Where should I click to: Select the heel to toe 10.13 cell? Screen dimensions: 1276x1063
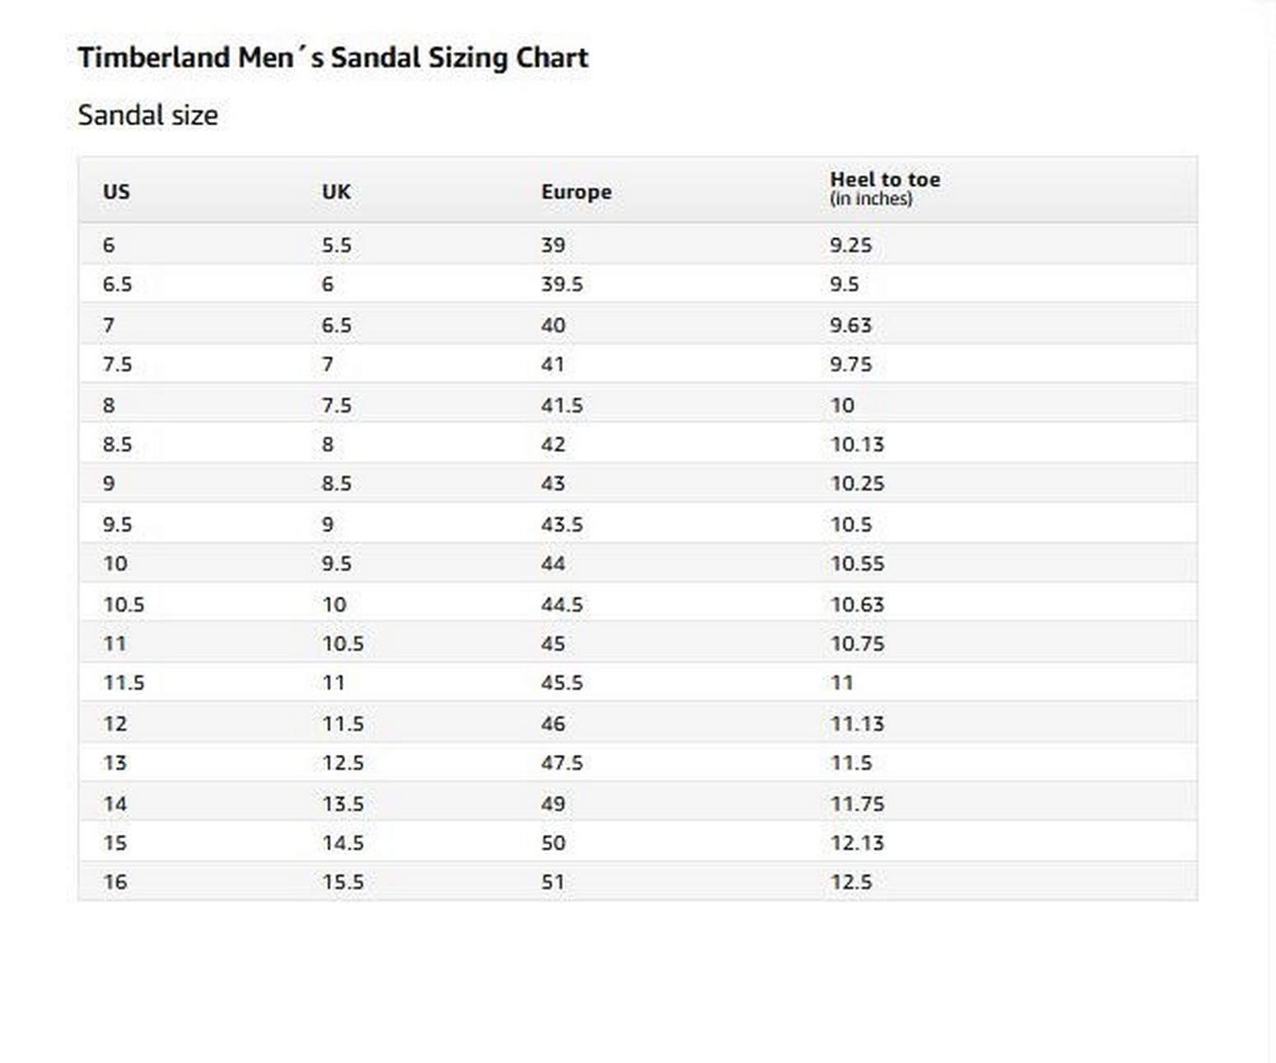click(857, 445)
